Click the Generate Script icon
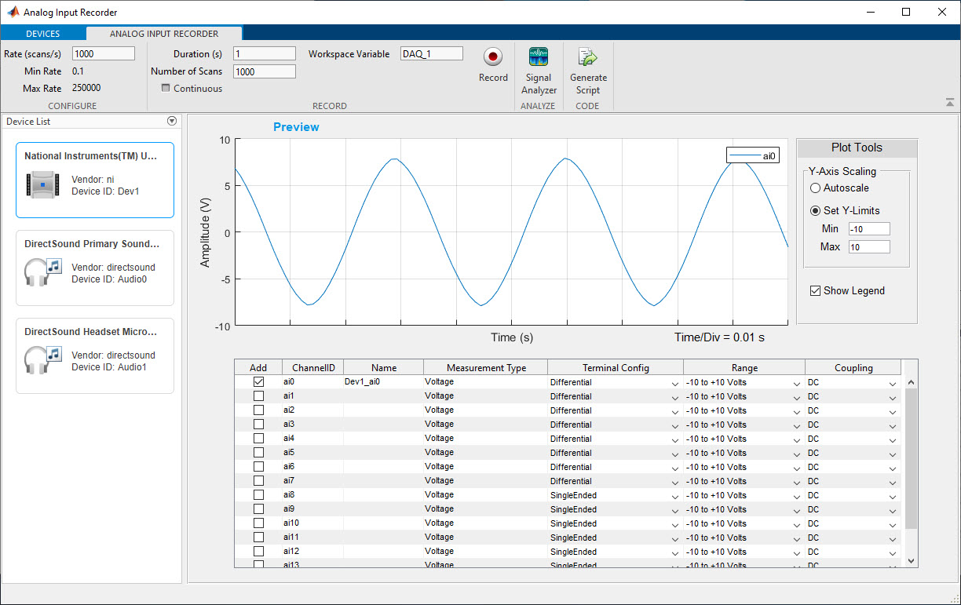Viewport: 961px width, 605px height. coord(588,57)
